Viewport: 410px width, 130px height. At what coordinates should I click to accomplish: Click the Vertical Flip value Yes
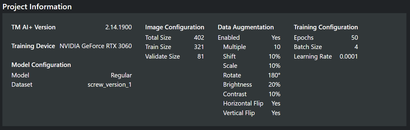point(276,113)
